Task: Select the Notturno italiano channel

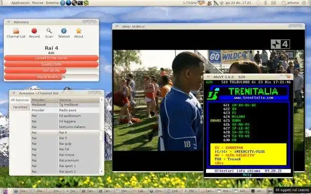Action: point(65,127)
